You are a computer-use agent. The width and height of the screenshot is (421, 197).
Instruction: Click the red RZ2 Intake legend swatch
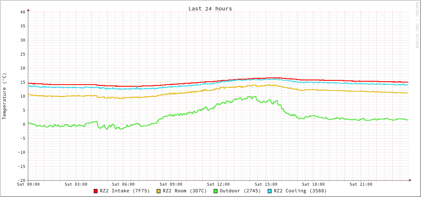[96, 191]
